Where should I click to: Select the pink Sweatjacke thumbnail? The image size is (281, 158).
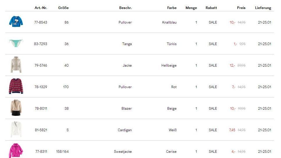16,150
